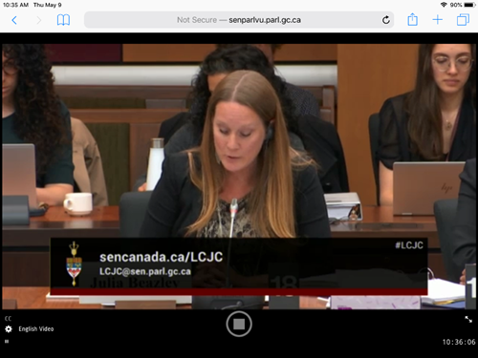The width and height of the screenshot is (478, 358).
Task: Toggle CC closed captions
Action: point(8,319)
